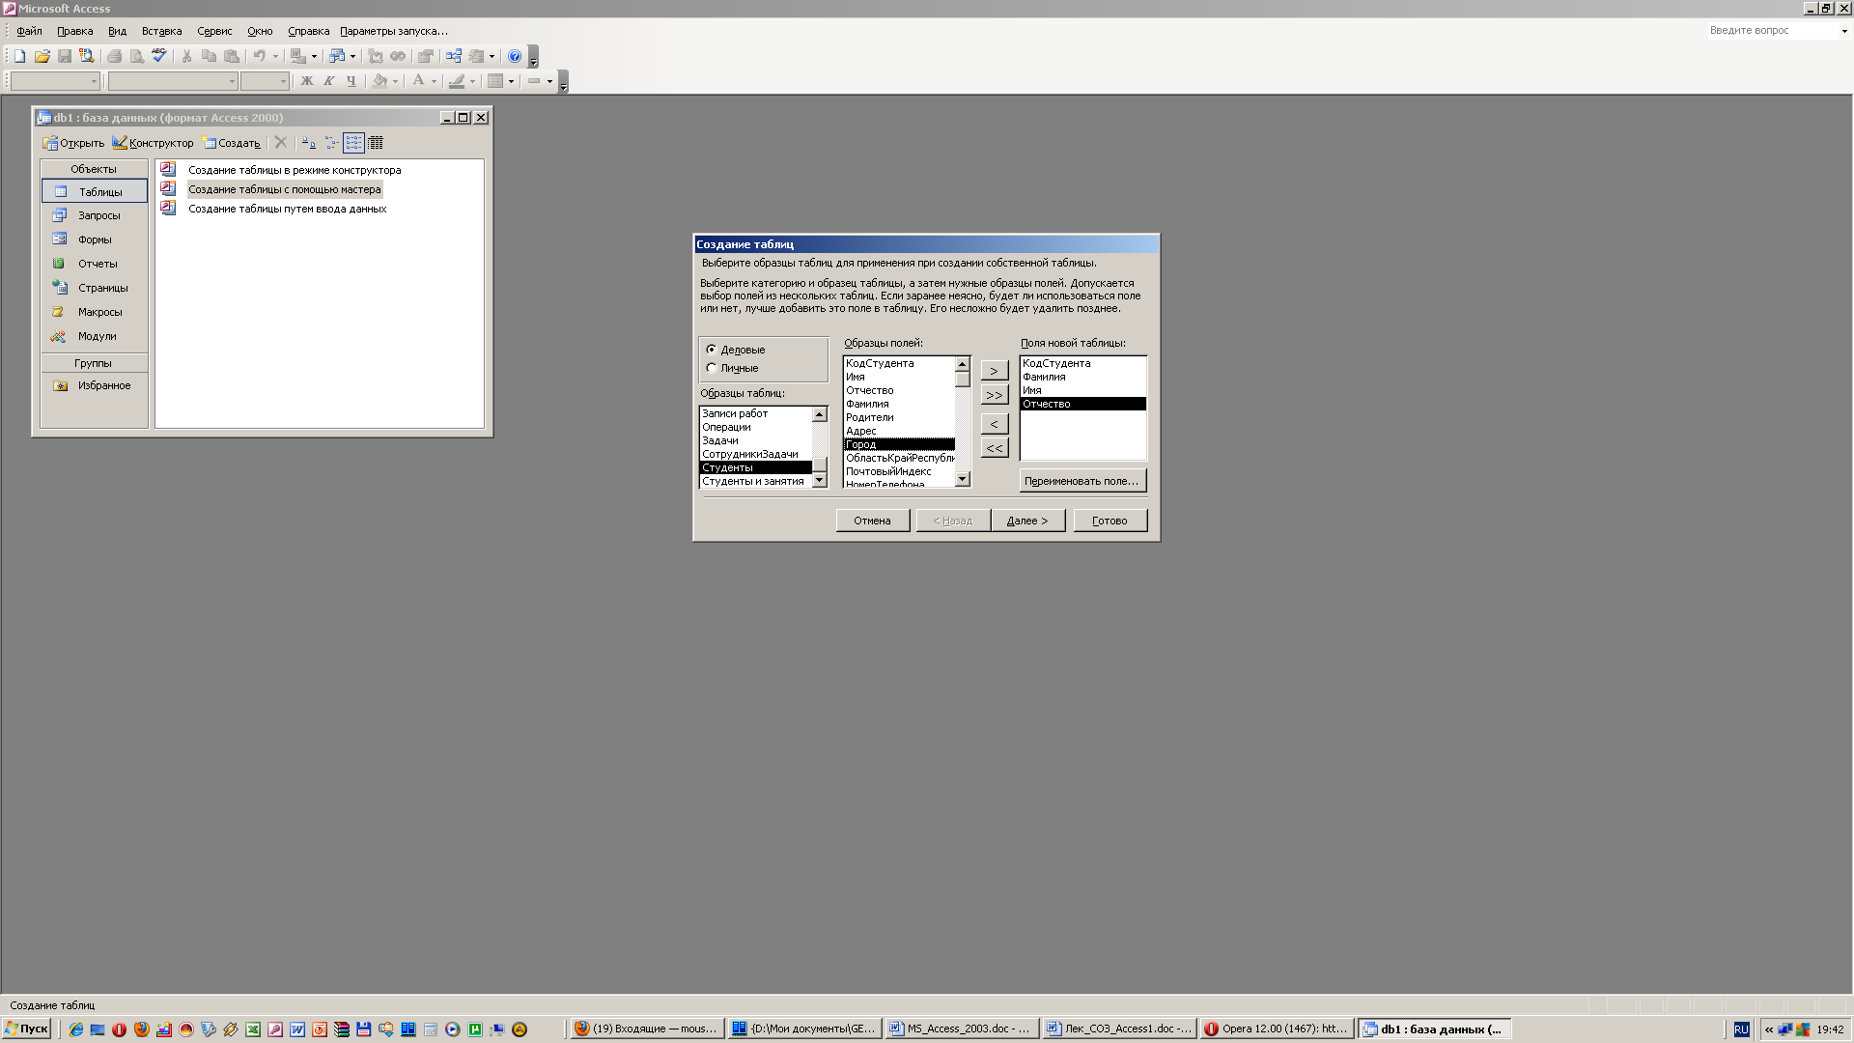Open Microsoft Access Help question icon
Viewport: 1854px width, 1043px height.
[x=515, y=56]
